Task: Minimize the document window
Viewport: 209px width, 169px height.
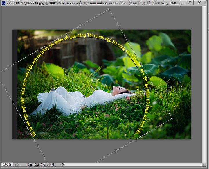Action: [x=183, y=3]
